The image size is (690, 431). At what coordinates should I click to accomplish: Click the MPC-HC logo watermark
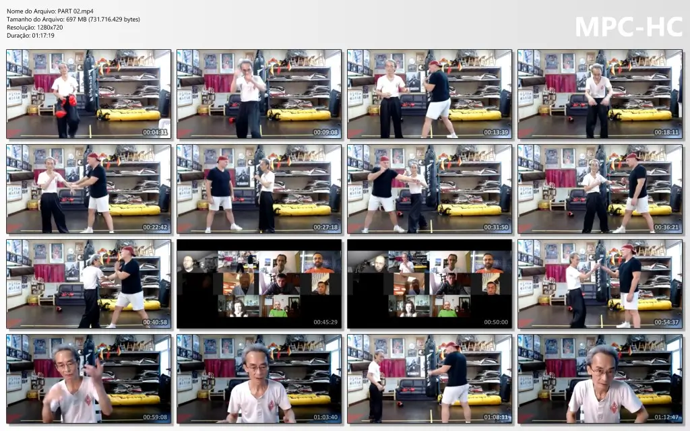tap(629, 27)
